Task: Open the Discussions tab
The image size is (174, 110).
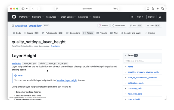Action: click(x=73, y=33)
